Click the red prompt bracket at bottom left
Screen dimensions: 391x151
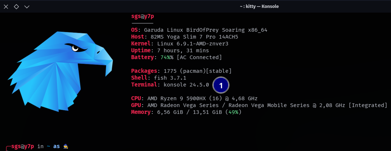[x=8, y=148]
